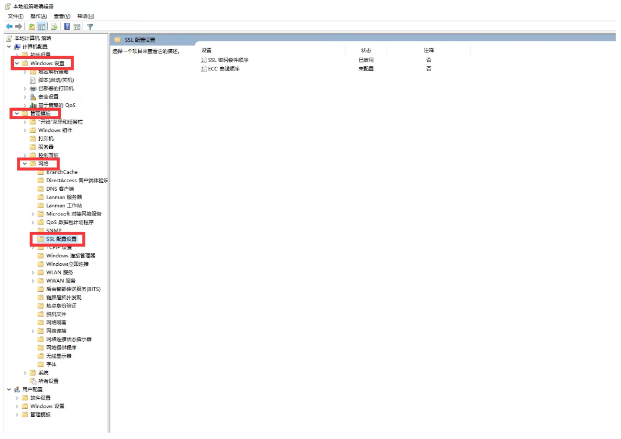Click the blue Help question mark icon

(x=67, y=26)
